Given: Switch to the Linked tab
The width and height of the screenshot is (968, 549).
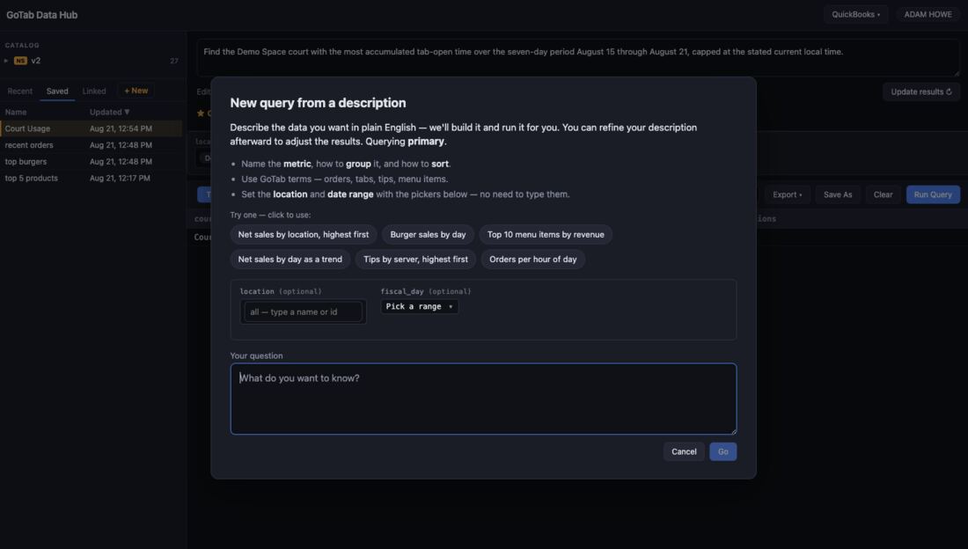Looking at the screenshot, I should [94, 91].
